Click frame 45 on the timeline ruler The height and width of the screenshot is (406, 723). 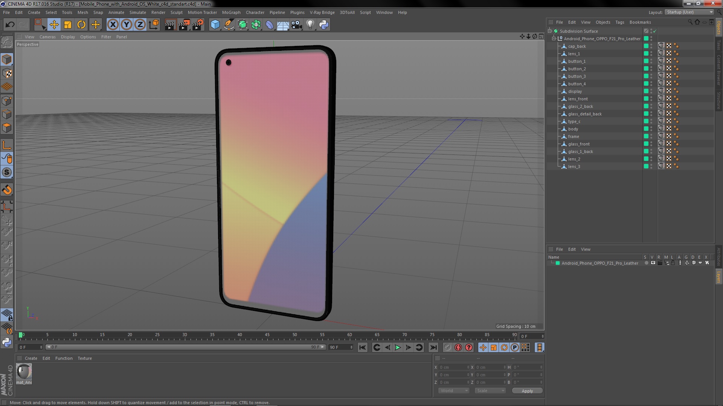267,335
